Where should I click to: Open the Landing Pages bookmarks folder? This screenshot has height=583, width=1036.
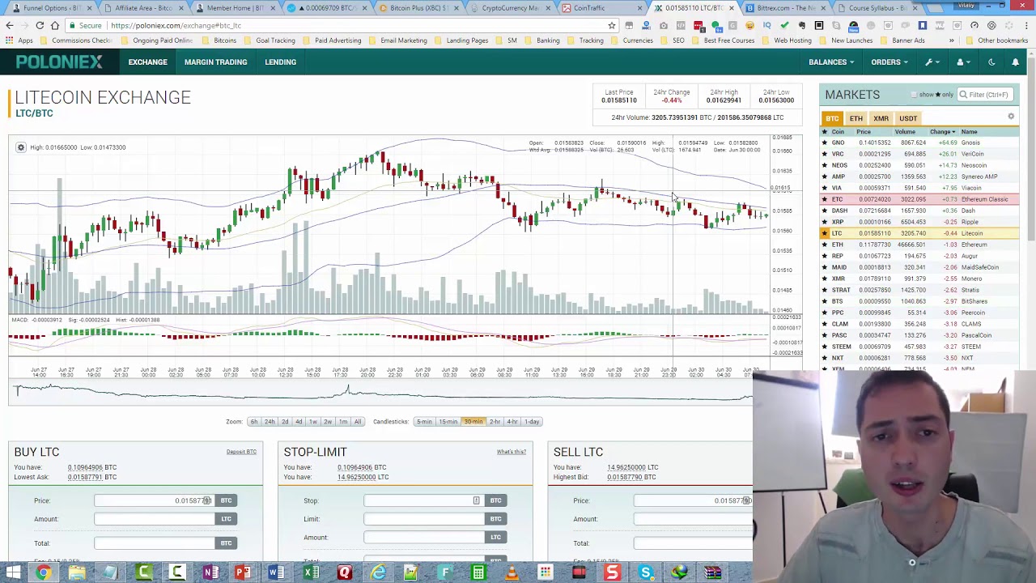[461, 40]
